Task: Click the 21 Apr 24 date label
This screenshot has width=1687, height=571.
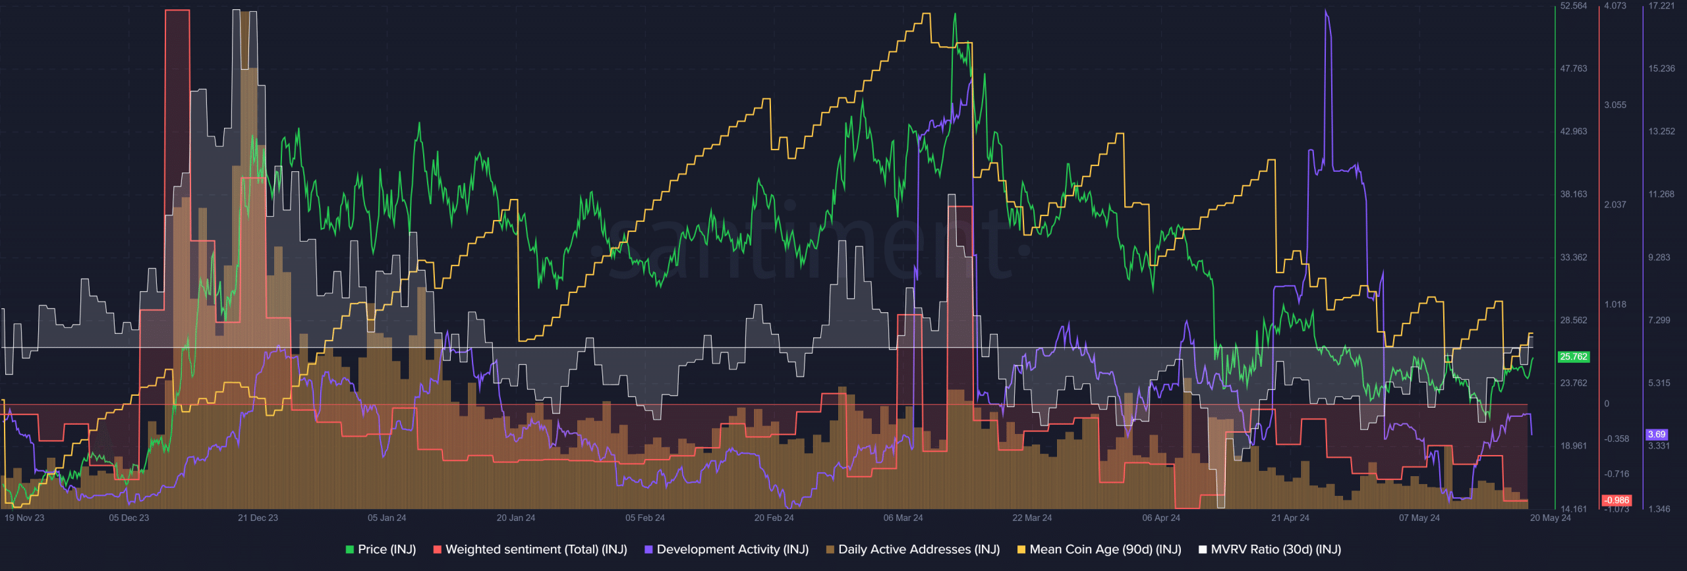Action: (1290, 518)
